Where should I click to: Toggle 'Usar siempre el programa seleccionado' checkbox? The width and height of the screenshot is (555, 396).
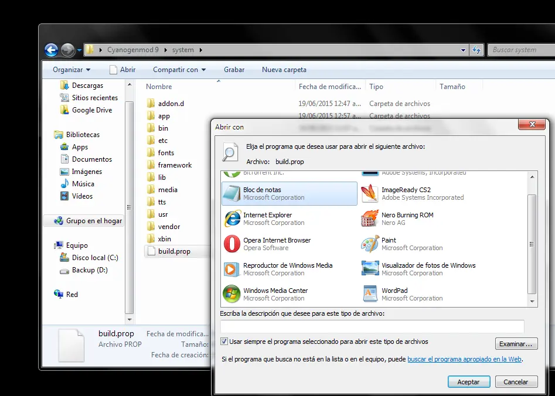click(x=224, y=342)
